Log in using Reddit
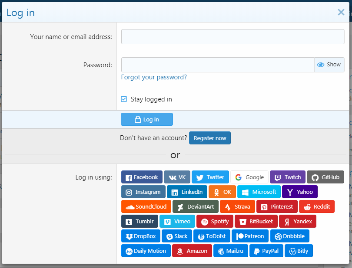The image size is (352, 268). pos(317,206)
